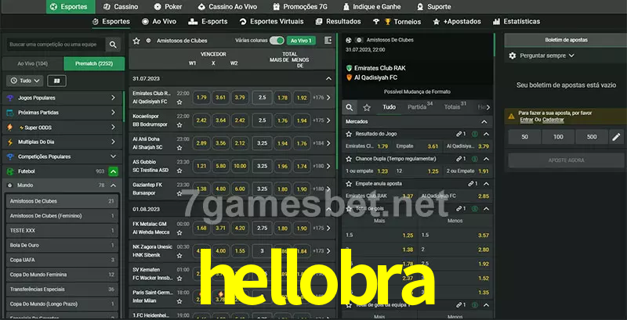Star the Emirates Club vs Al Qadisiyah match

[x=179, y=102]
